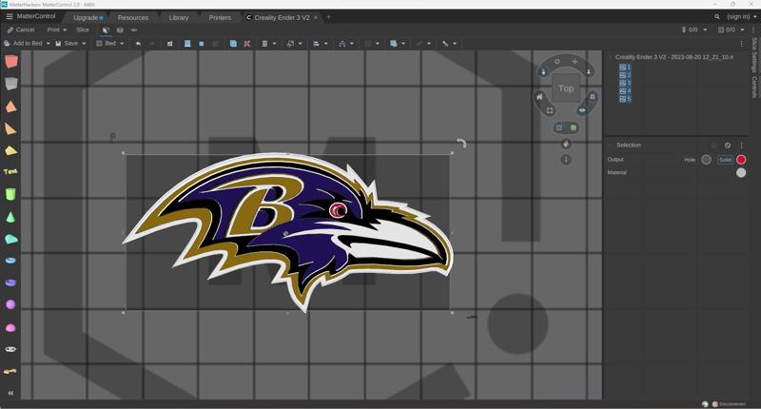Switch to 3D model view

(106, 30)
